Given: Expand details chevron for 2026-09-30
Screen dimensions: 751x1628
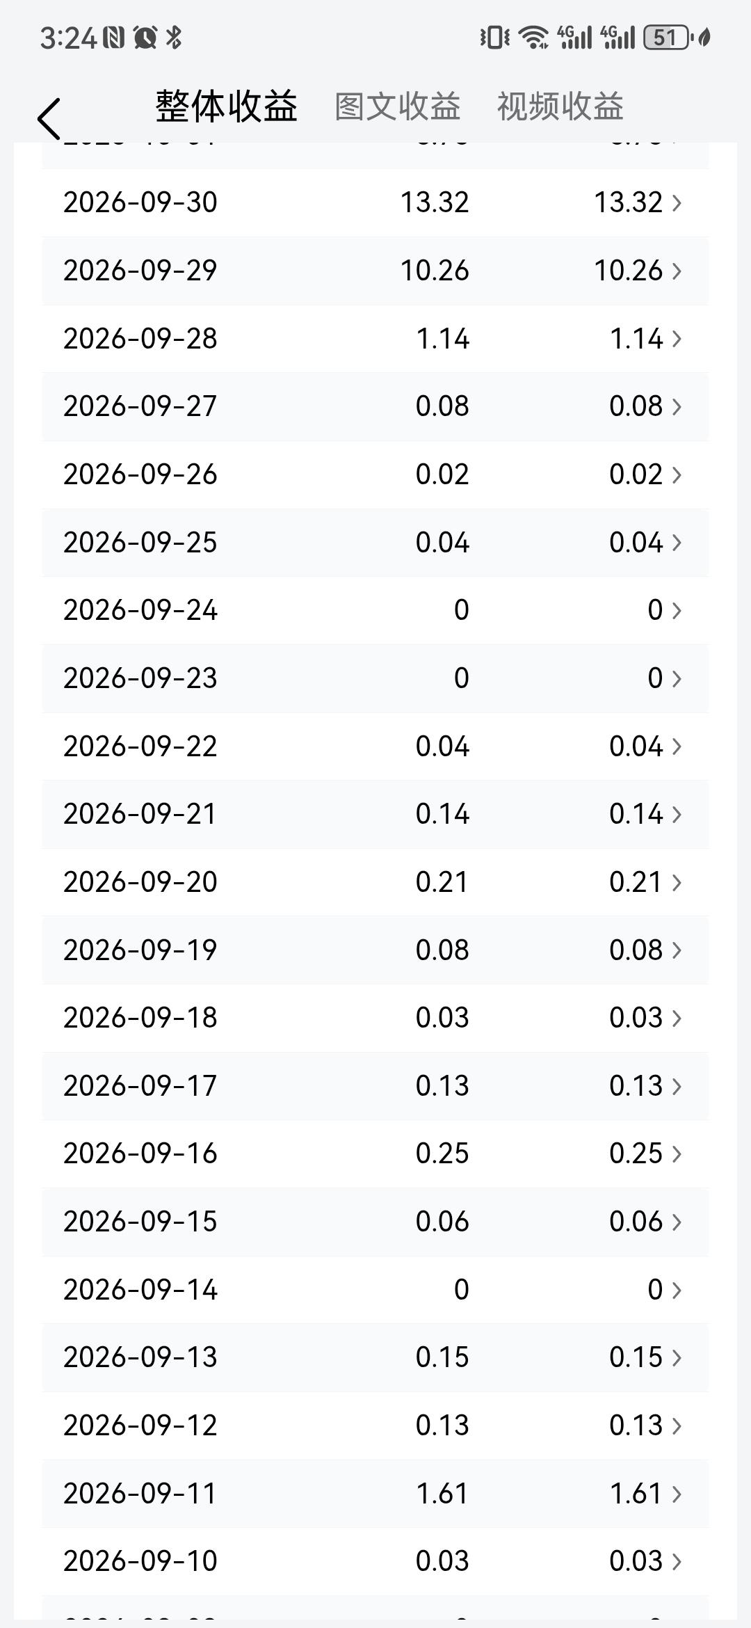Looking at the screenshot, I should [x=677, y=203].
